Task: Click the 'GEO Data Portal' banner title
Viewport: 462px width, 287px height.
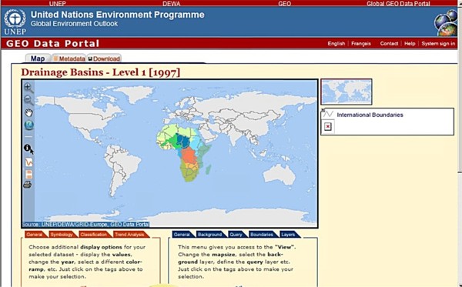Action: pyautogui.click(x=52, y=44)
